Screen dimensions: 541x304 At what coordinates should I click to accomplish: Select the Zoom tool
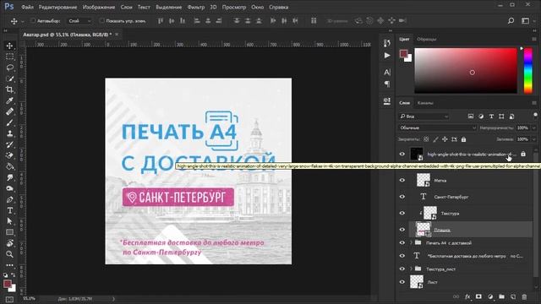pos(9,254)
